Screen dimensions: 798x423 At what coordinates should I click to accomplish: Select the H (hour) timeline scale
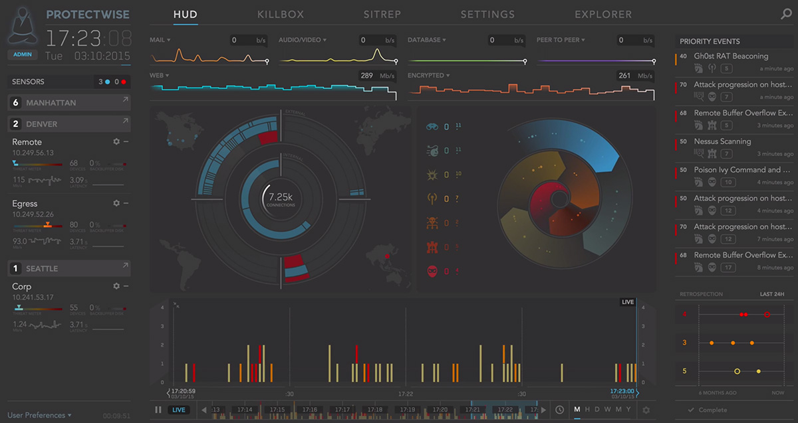588,410
